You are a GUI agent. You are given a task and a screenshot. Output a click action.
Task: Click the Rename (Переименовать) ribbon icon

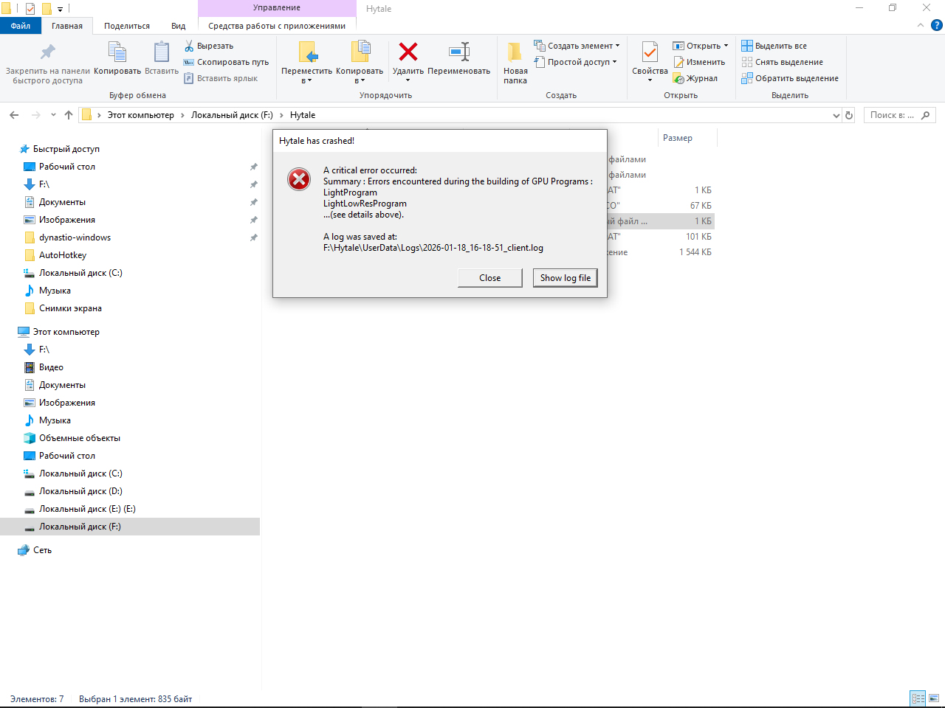tap(458, 52)
